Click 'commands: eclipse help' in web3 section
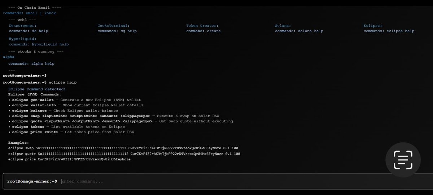The image size is (433, 195). (x=389, y=31)
